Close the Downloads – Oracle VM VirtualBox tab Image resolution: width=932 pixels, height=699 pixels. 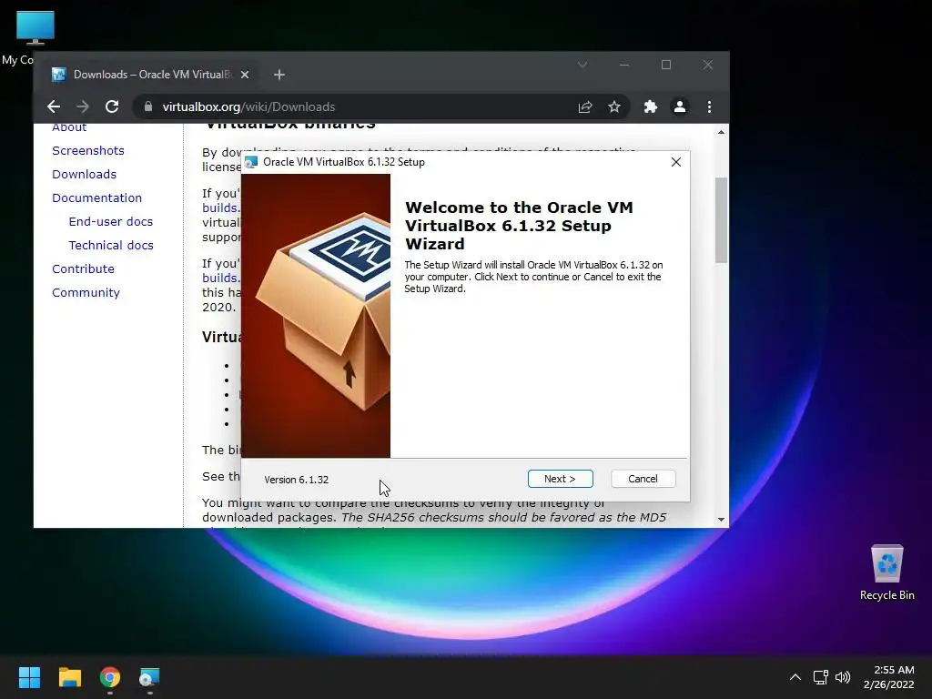[245, 75]
